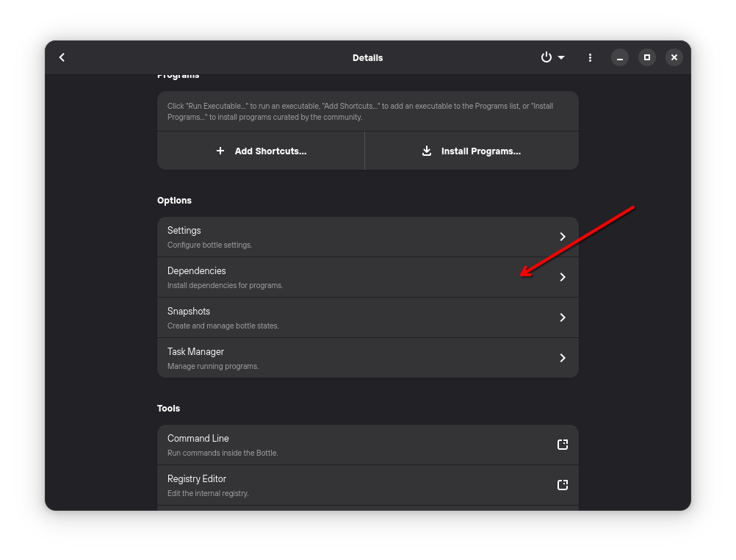Click the plus icon for Add Shortcuts
Image resolution: width=736 pixels, height=560 pixels.
(x=220, y=151)
